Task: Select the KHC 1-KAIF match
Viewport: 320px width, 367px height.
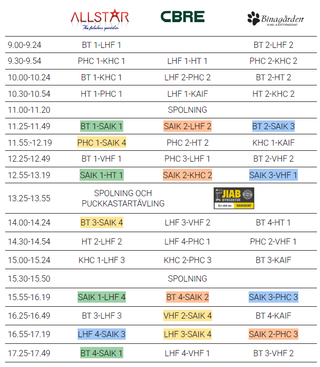Action: point(273,143)
